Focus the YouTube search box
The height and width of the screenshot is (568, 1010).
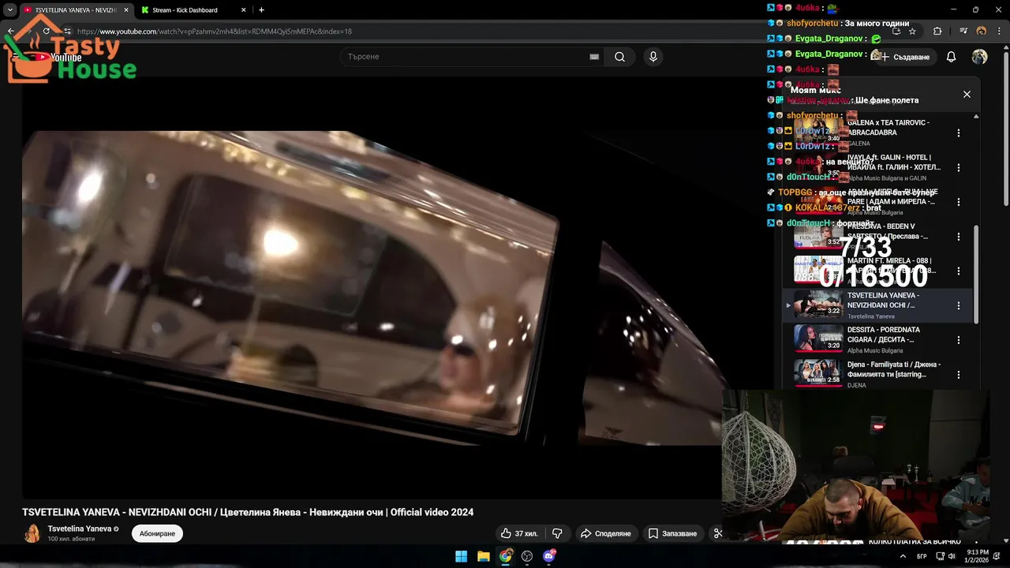tap(466, 57)
